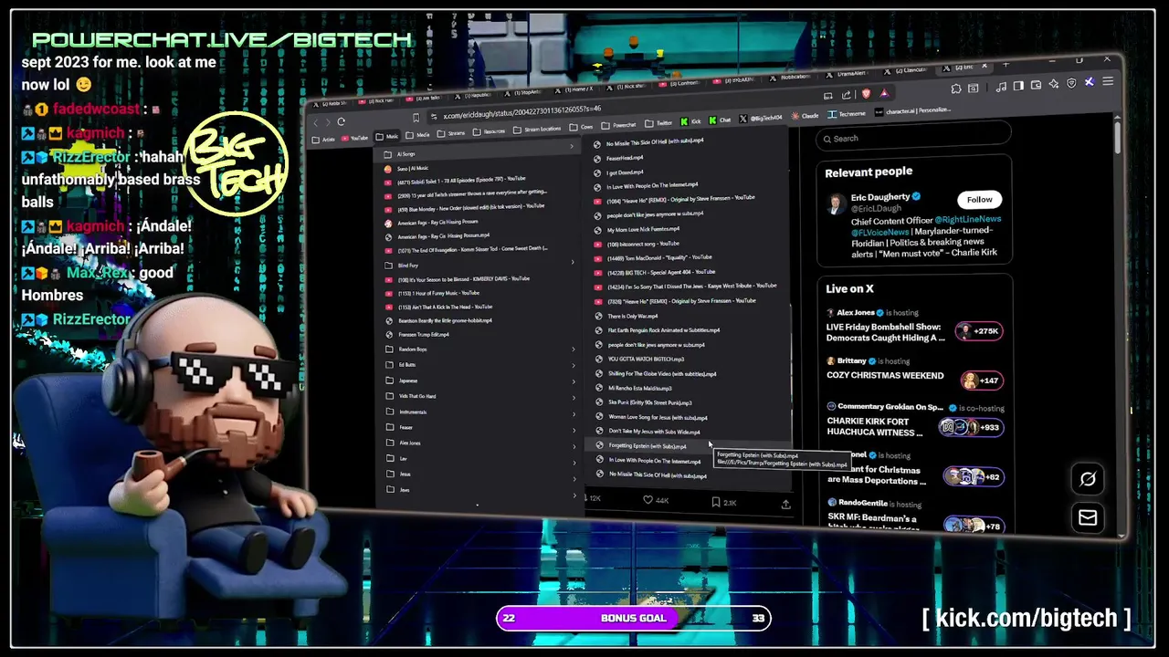Click Eric Daugherty's profile avatar
The image size is (1169, 657).
pyautogui.click(x=836, y=203)
